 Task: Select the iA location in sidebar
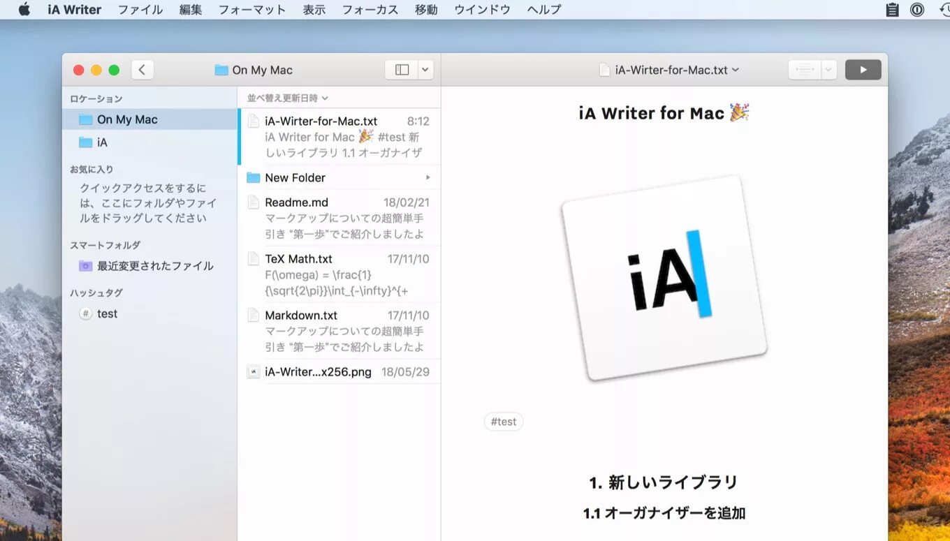pyautogui.click(x=149, y=142)
